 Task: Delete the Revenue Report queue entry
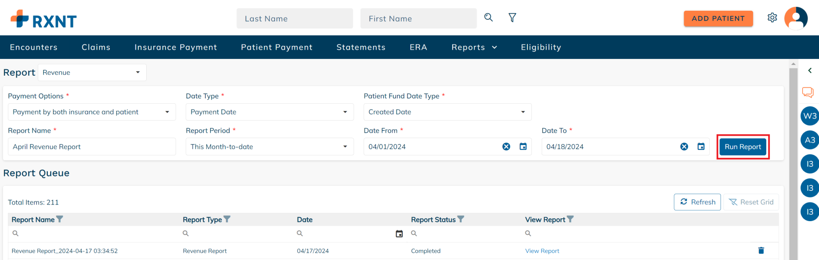click(x=761, y=251)
